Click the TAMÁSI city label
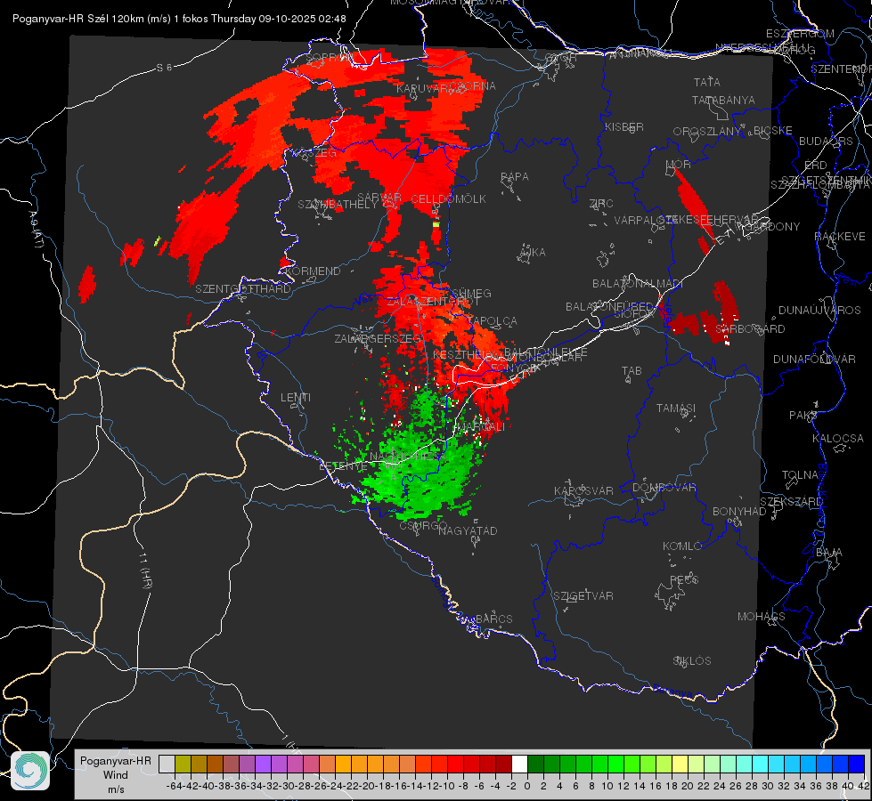Screen dimensions: 872x801 click(x=676, y=409)
